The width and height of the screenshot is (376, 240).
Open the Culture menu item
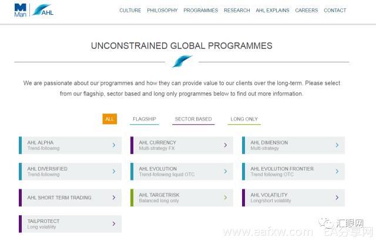tap(130, 11)
